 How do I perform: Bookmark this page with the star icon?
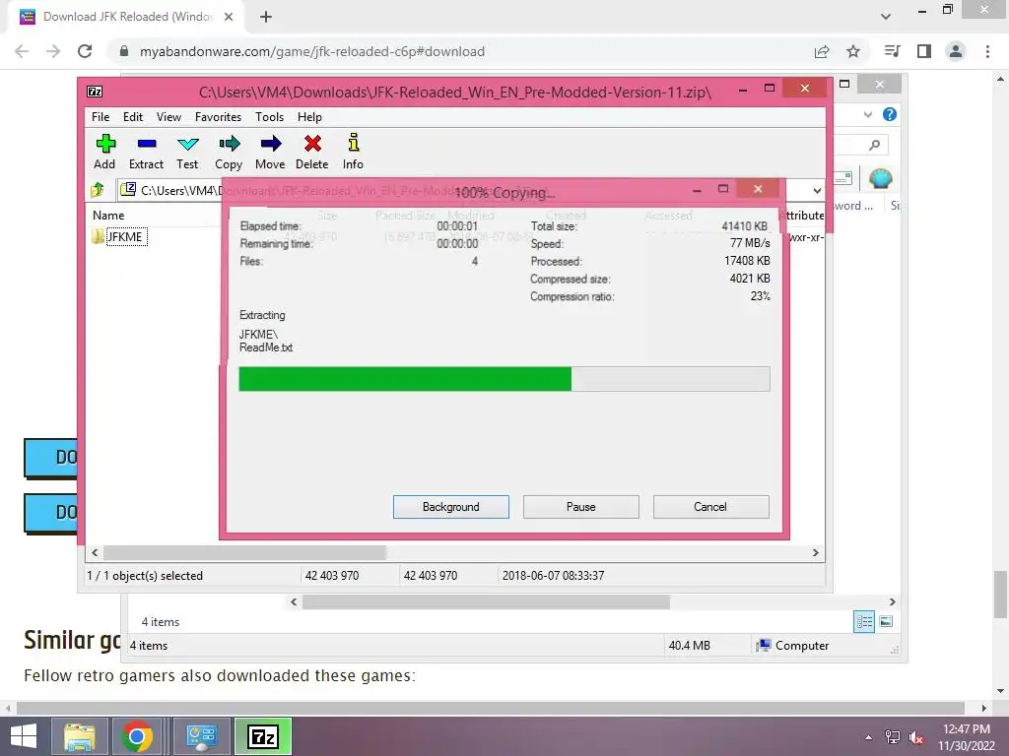[853, 51]
